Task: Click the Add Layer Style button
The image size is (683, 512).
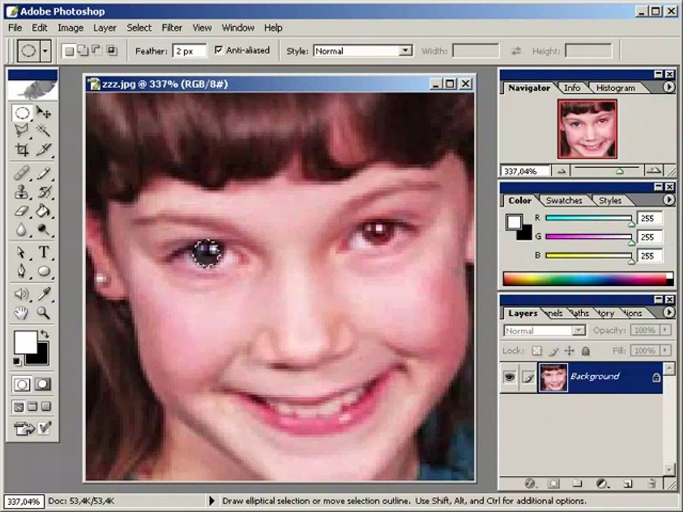Action: (529, 484)
